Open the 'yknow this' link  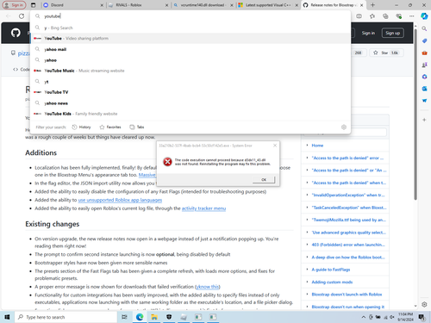pos(207,287)
